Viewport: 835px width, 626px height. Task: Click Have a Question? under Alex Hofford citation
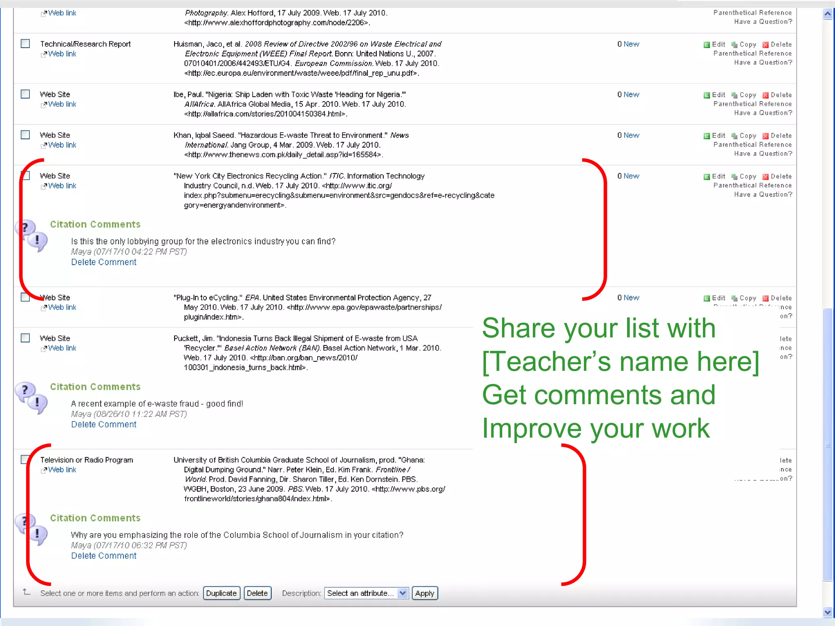click(x=763, y=22)
